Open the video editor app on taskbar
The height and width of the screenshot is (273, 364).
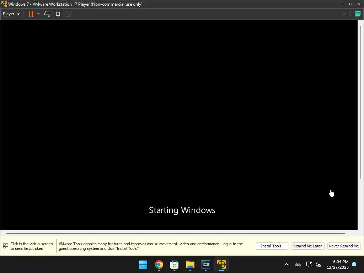point(206,264)
